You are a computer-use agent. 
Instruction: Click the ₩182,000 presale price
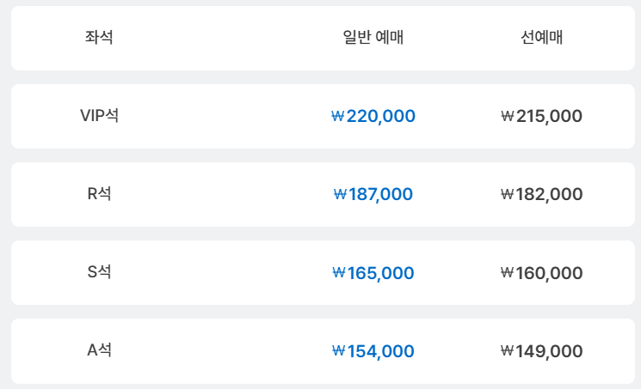coord(542,194)
